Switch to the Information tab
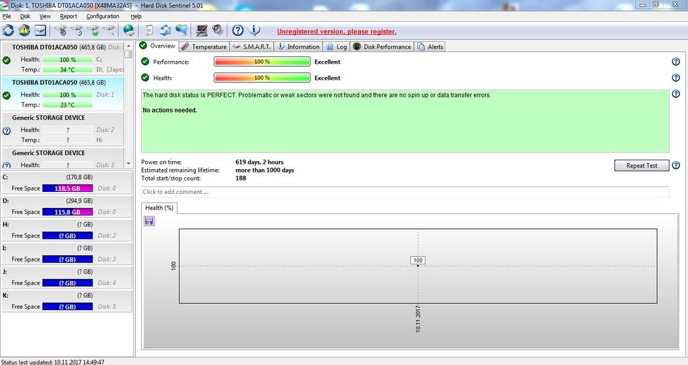The image size is (688, 365). (x=298, y=46)
